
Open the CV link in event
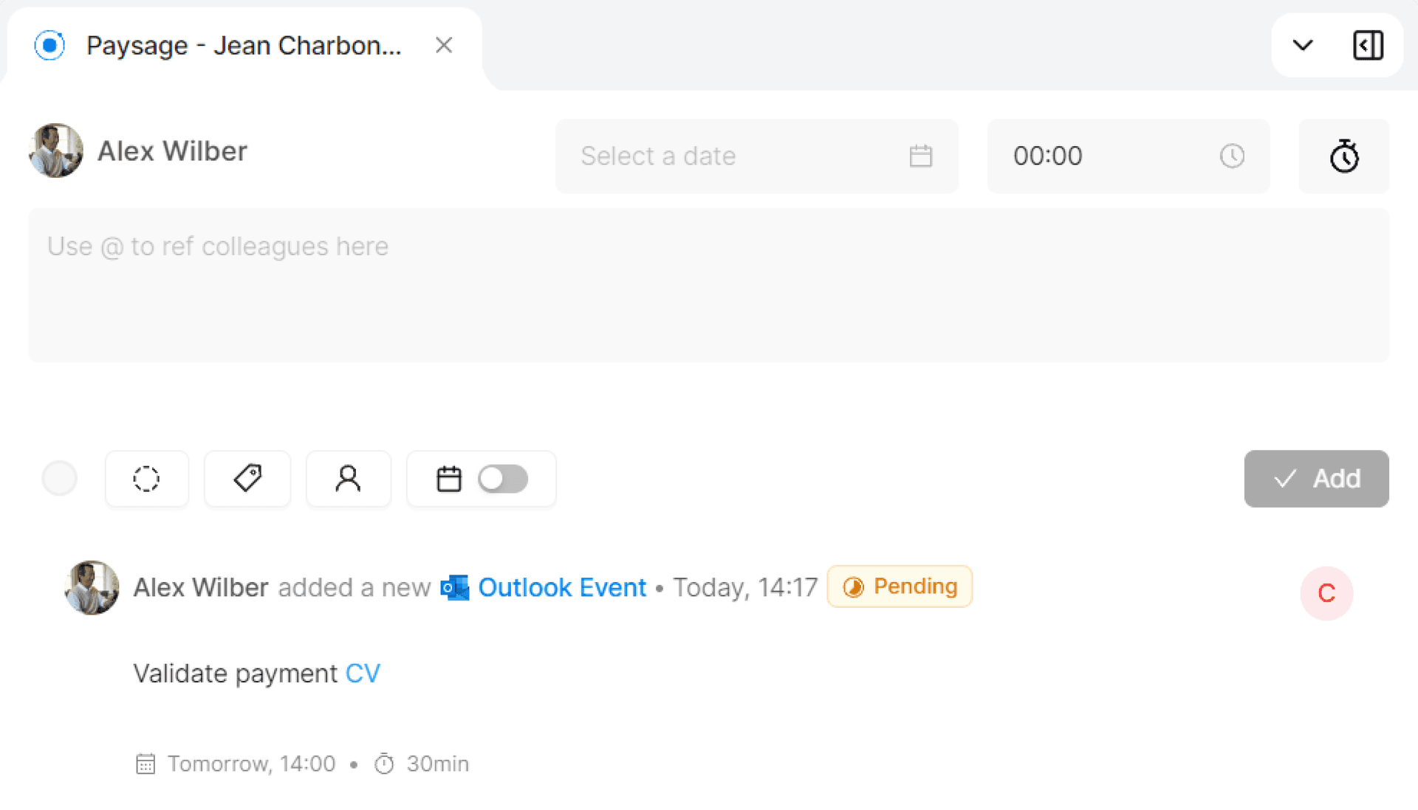pyautogui.click(x=363, y=674)
